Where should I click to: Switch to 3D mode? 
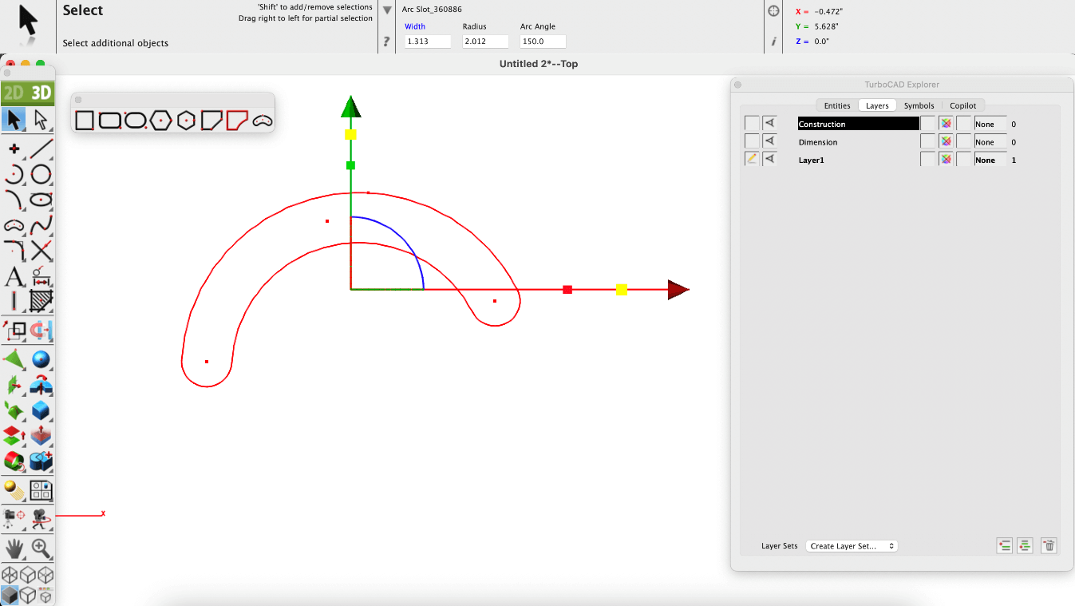pyautogui.click(x=41, y=93)
